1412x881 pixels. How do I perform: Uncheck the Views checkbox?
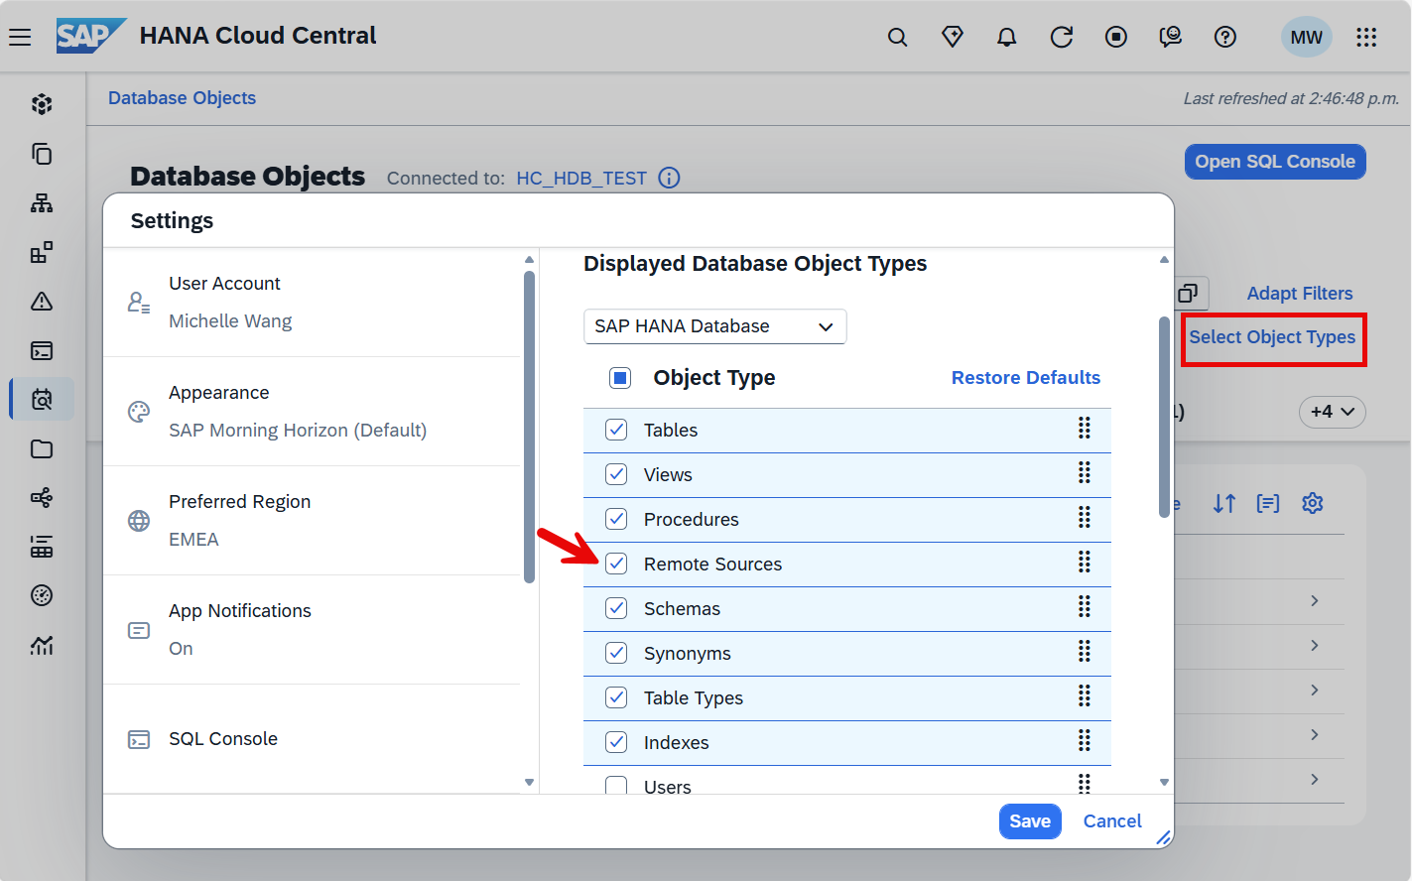click(x=616, y=474)
